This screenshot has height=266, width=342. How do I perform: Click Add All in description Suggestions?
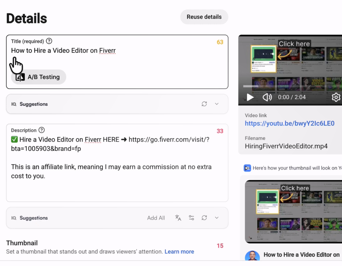(156, 218)
